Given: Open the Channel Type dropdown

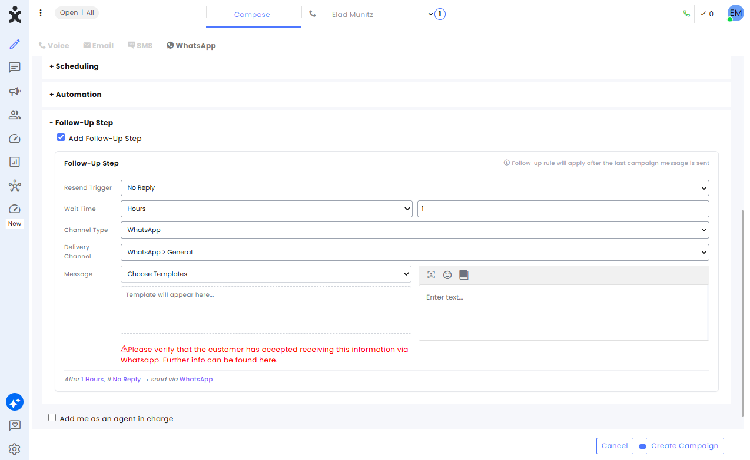Looking at the screenshot, I should (414, 230).
